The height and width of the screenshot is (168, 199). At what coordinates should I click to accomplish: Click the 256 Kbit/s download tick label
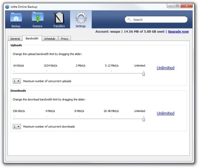tap(19, 111)
